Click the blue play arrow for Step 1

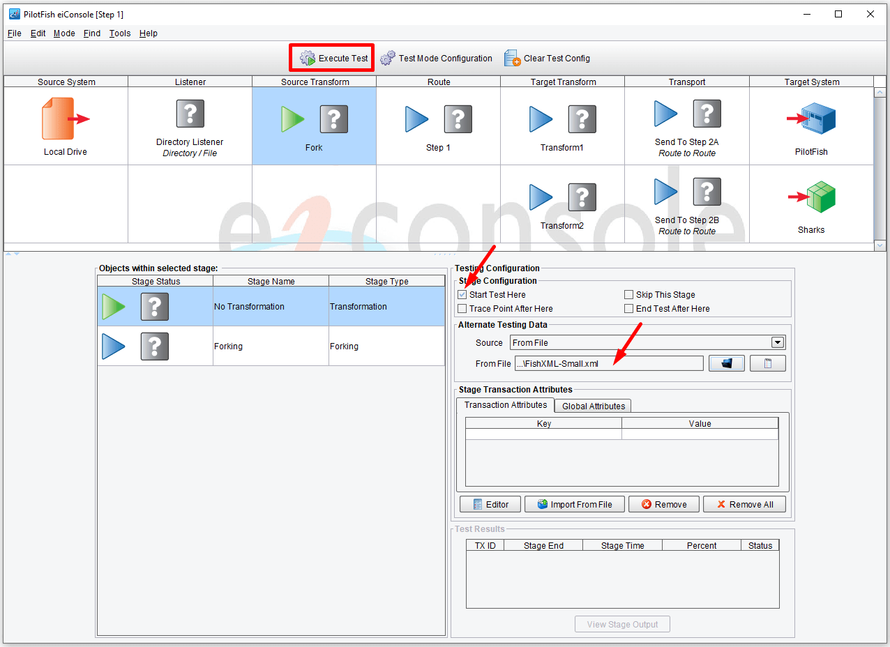[417, 119]
